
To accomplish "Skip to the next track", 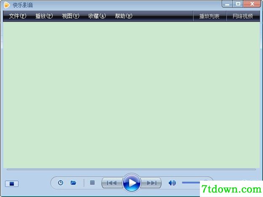I will (x=151, y=183).
